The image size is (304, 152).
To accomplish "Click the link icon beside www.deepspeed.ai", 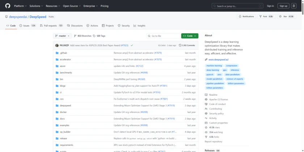I will (x=206, y=59).
